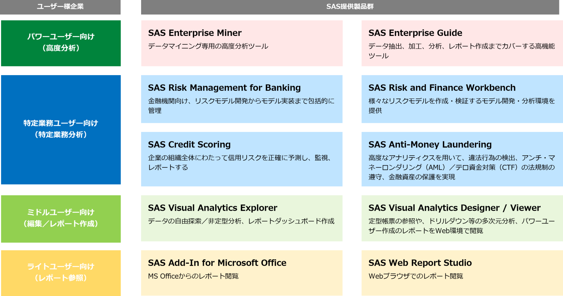Choose the yellow ライトユーザー向け category box

(x=60, y=272)
